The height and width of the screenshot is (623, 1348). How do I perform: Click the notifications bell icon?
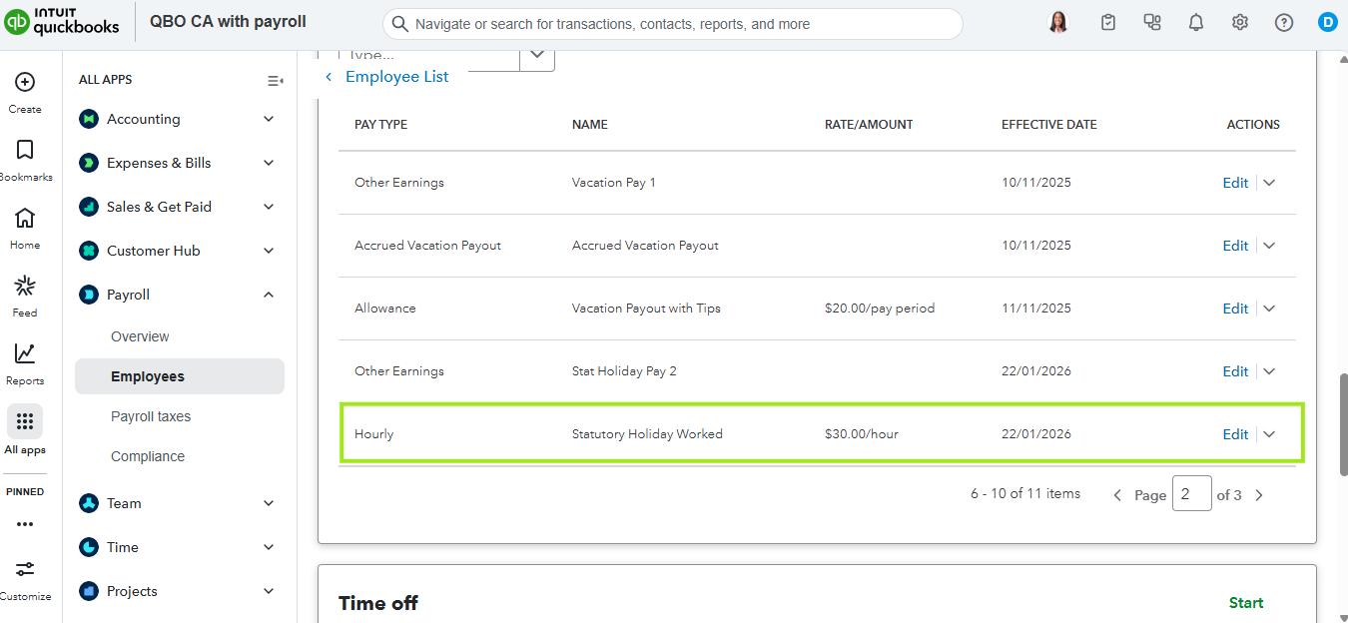click(1196, 23)
